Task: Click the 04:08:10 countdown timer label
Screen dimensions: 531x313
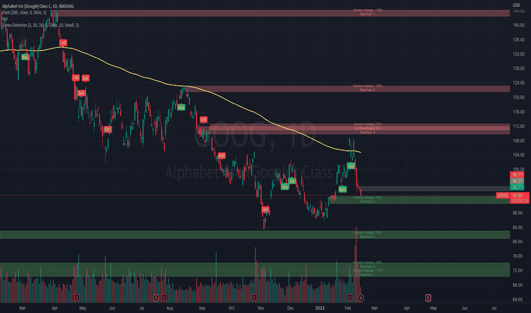Action: (520, 201)
